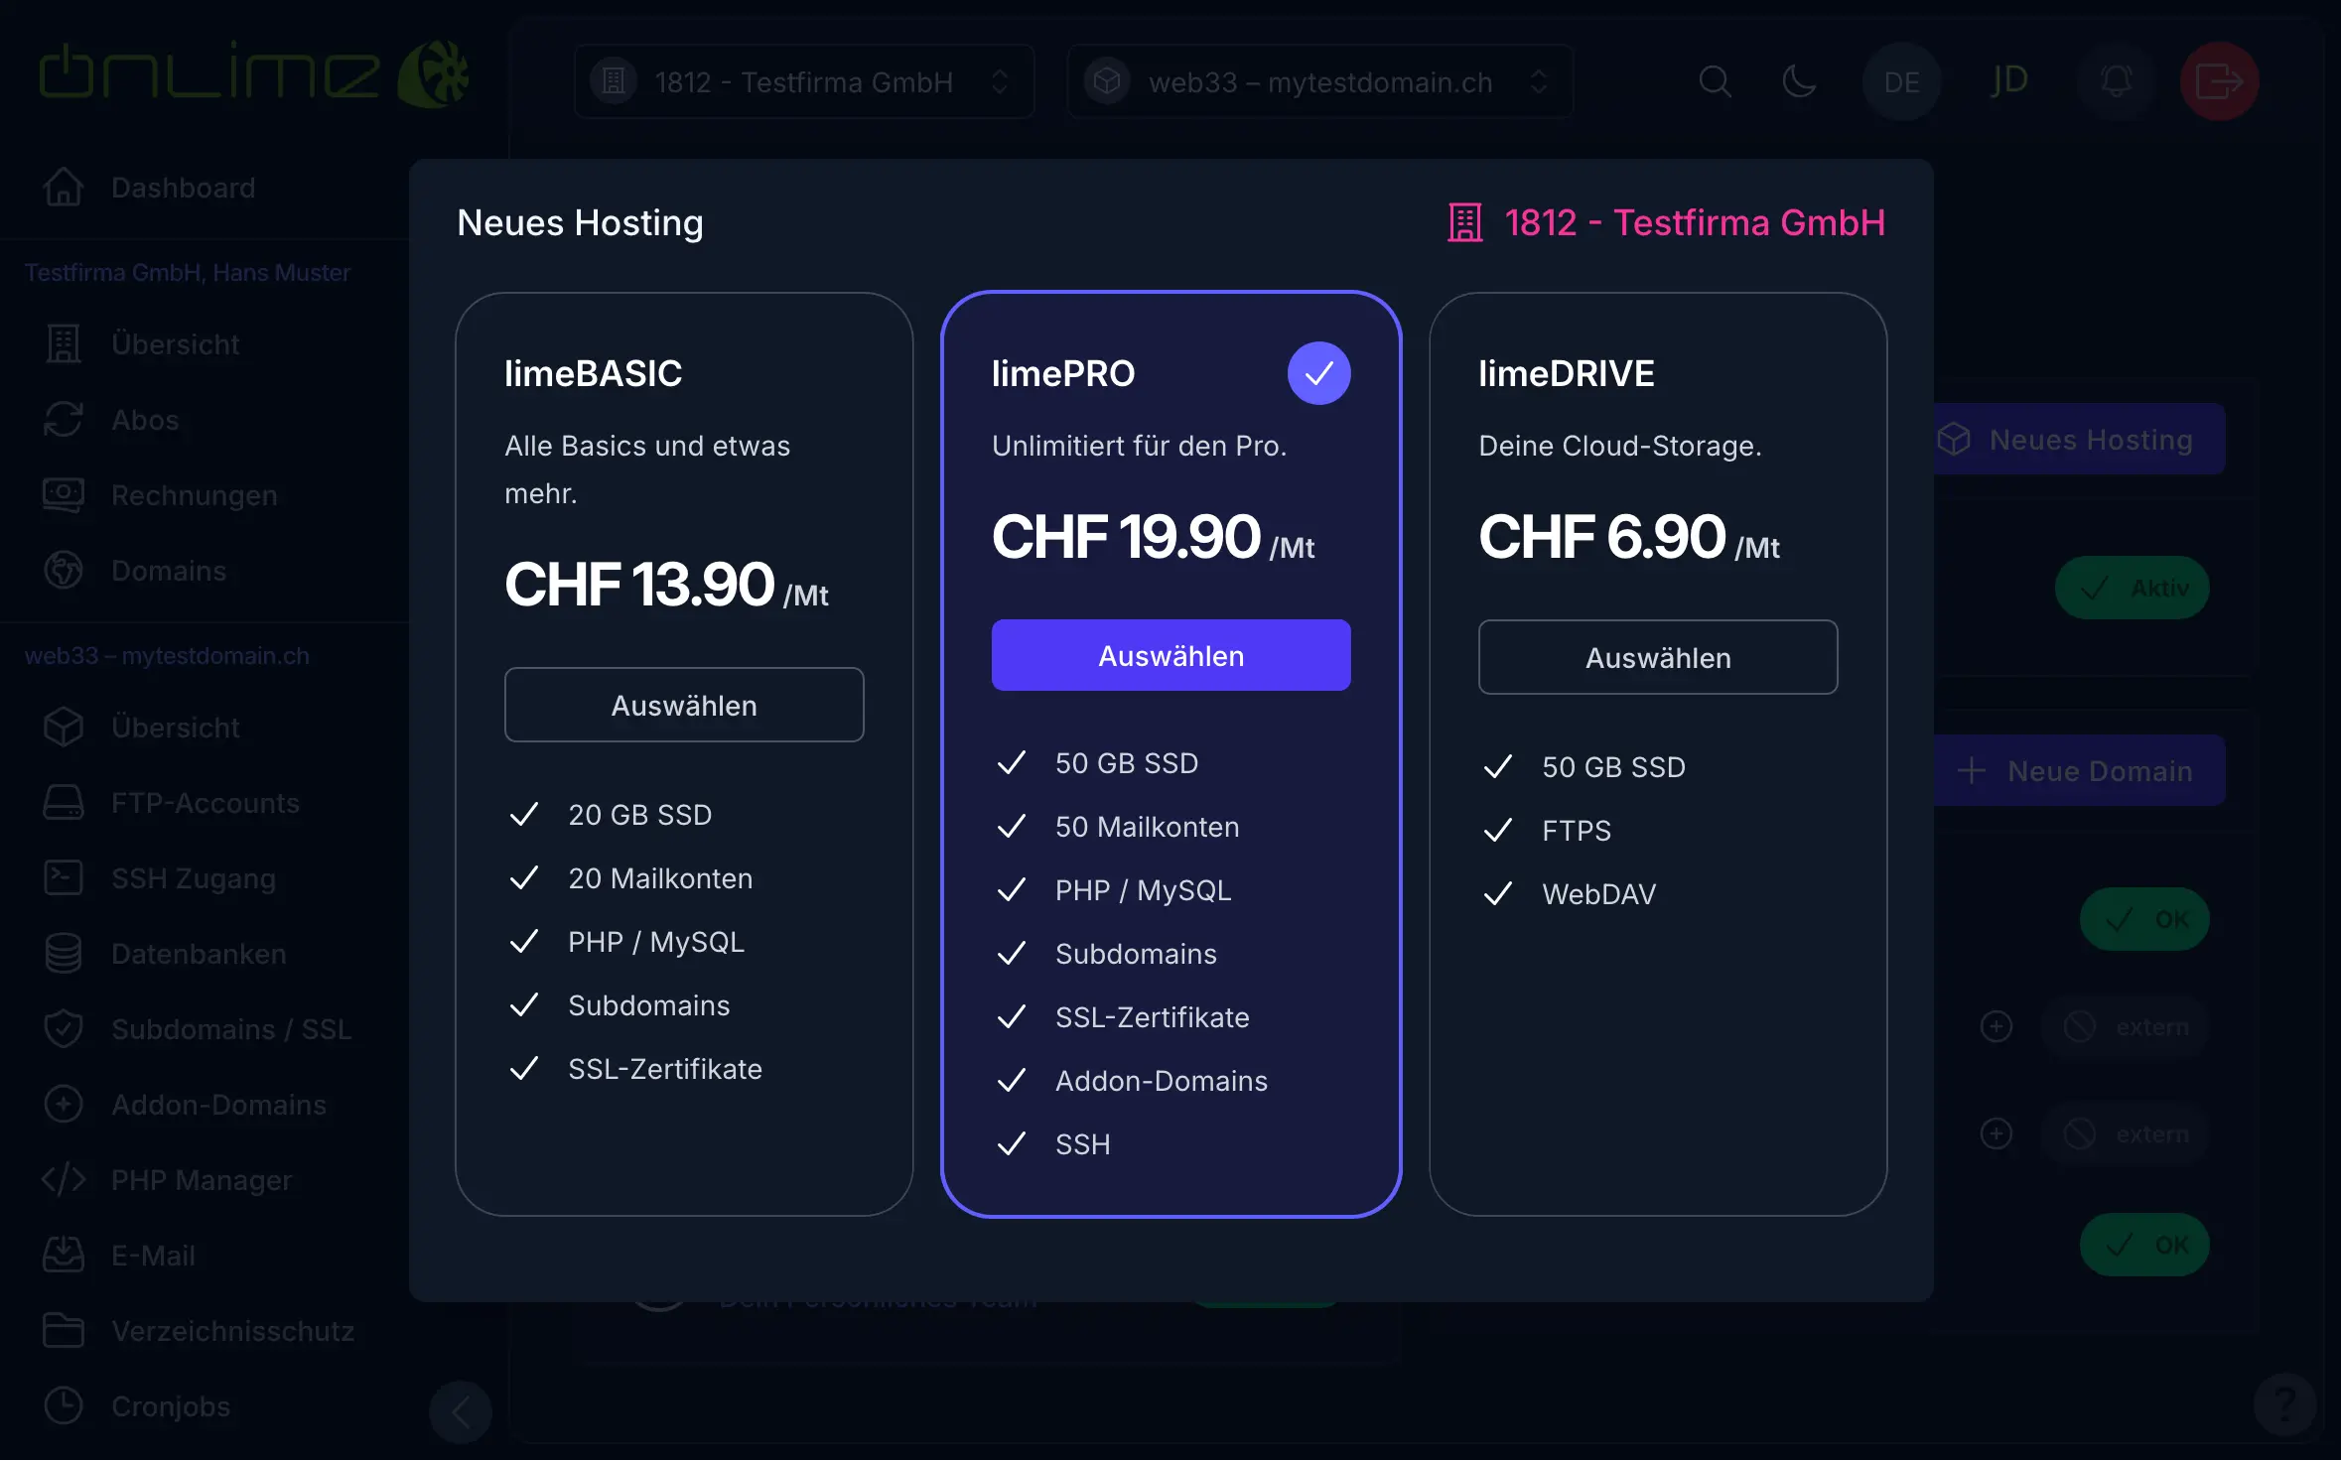2341x1461 pixels.
Task: Click the red logout icon
Action: 2219,81
